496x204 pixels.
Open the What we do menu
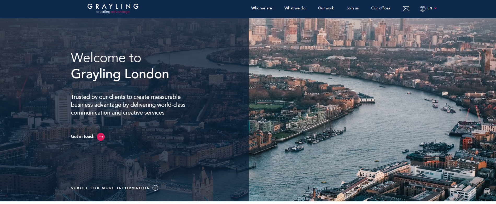coord(295,8)
